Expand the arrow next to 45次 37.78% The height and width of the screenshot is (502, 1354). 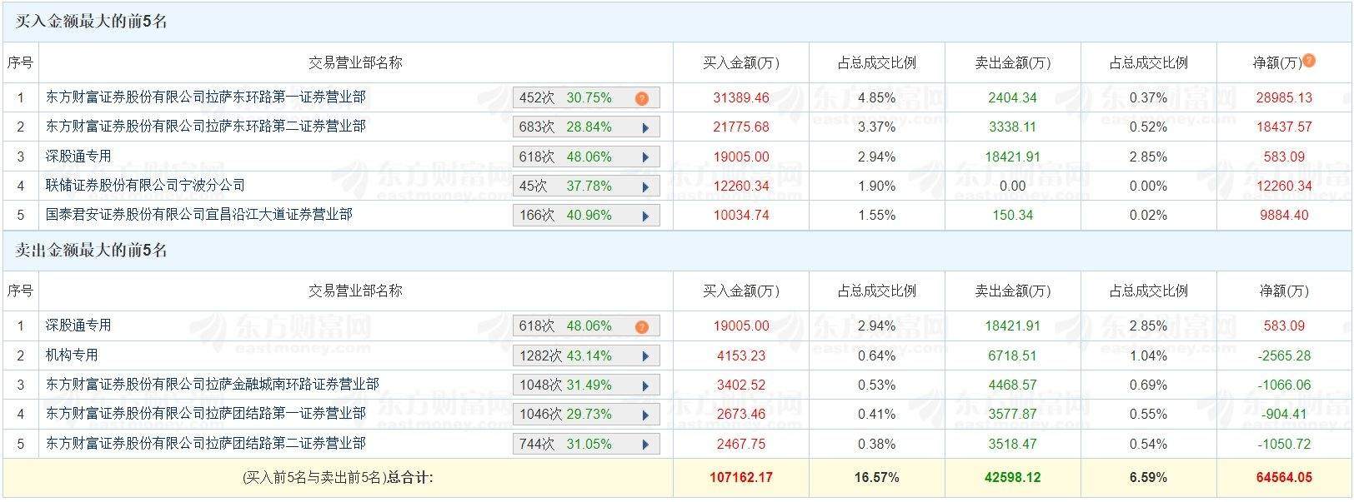645,186
